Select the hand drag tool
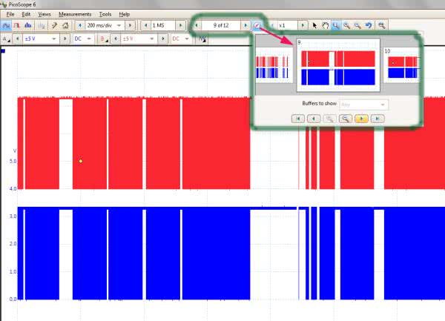445x321 pixels. [326, 24]
